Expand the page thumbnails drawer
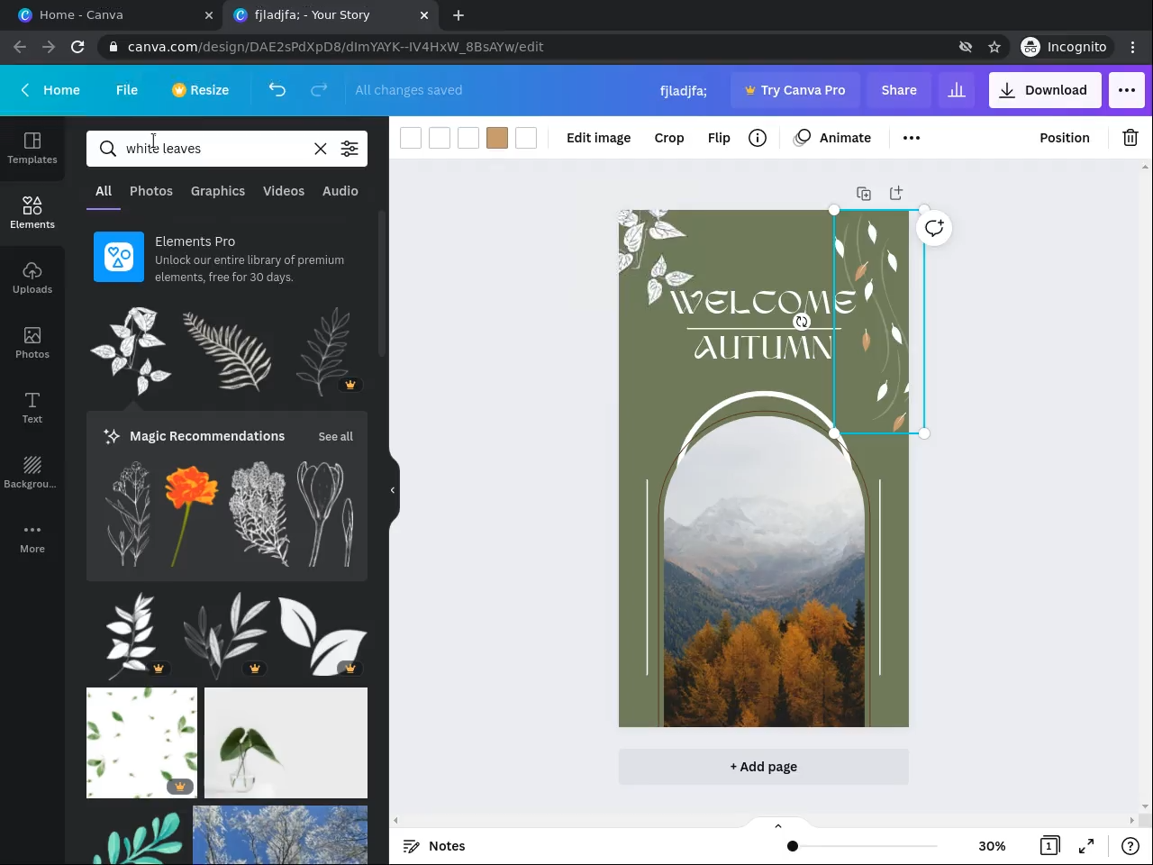This screenshot has width=1153, height=865. (x=777, y=825)
